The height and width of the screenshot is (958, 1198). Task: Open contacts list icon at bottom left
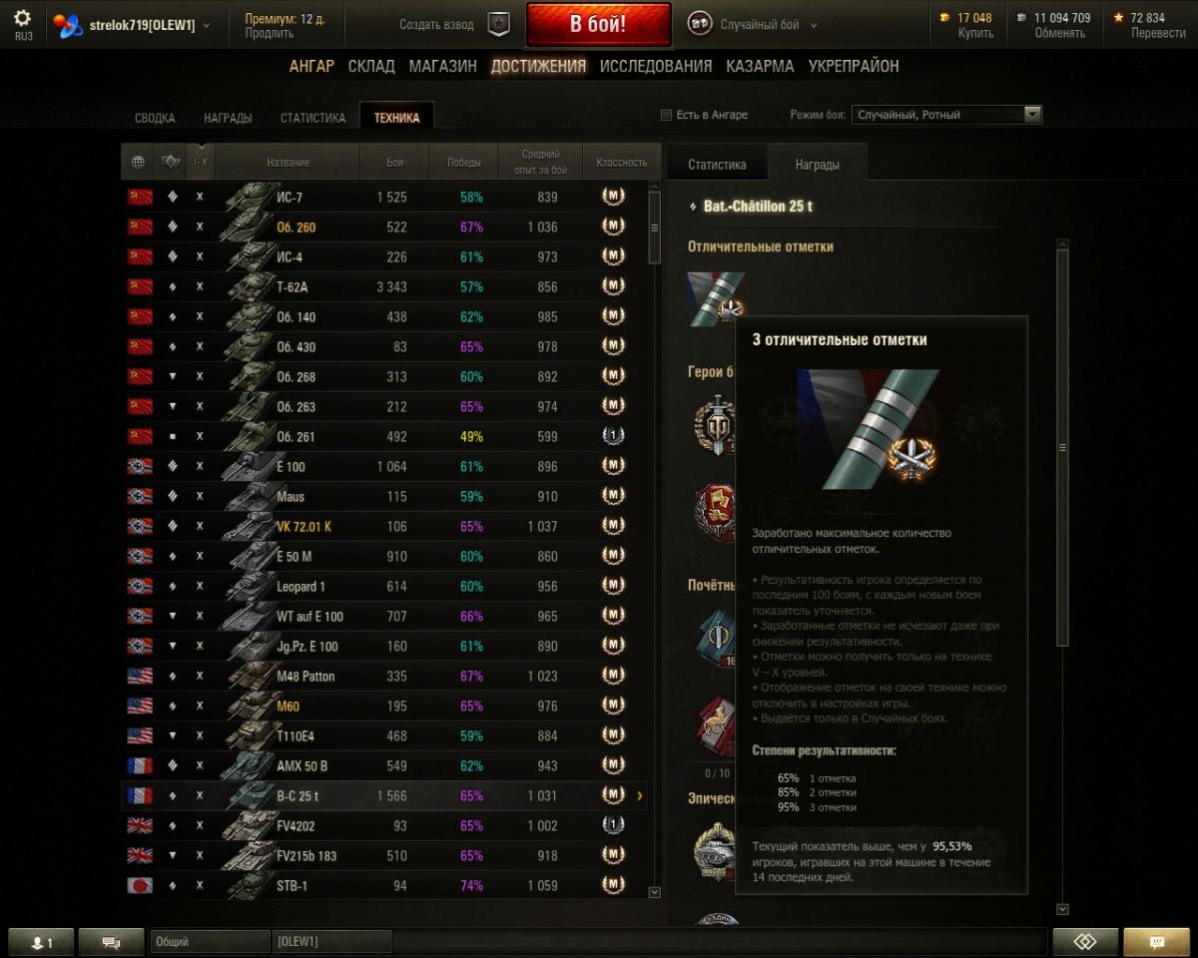[41, 942]
